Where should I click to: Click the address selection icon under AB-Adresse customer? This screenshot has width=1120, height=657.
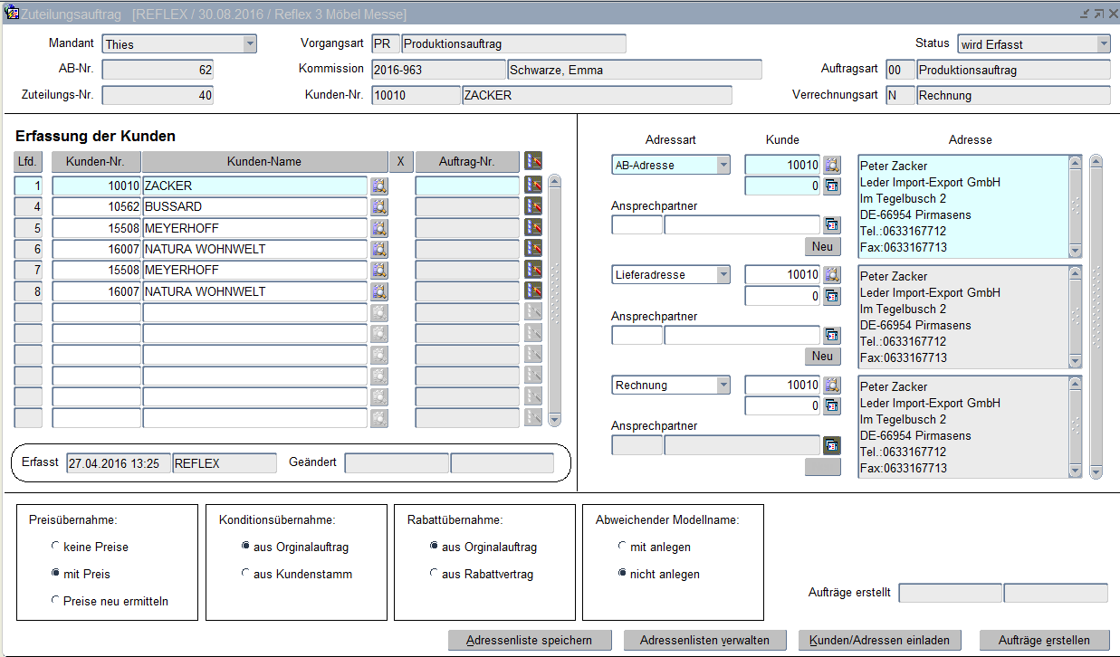(832, 186)
